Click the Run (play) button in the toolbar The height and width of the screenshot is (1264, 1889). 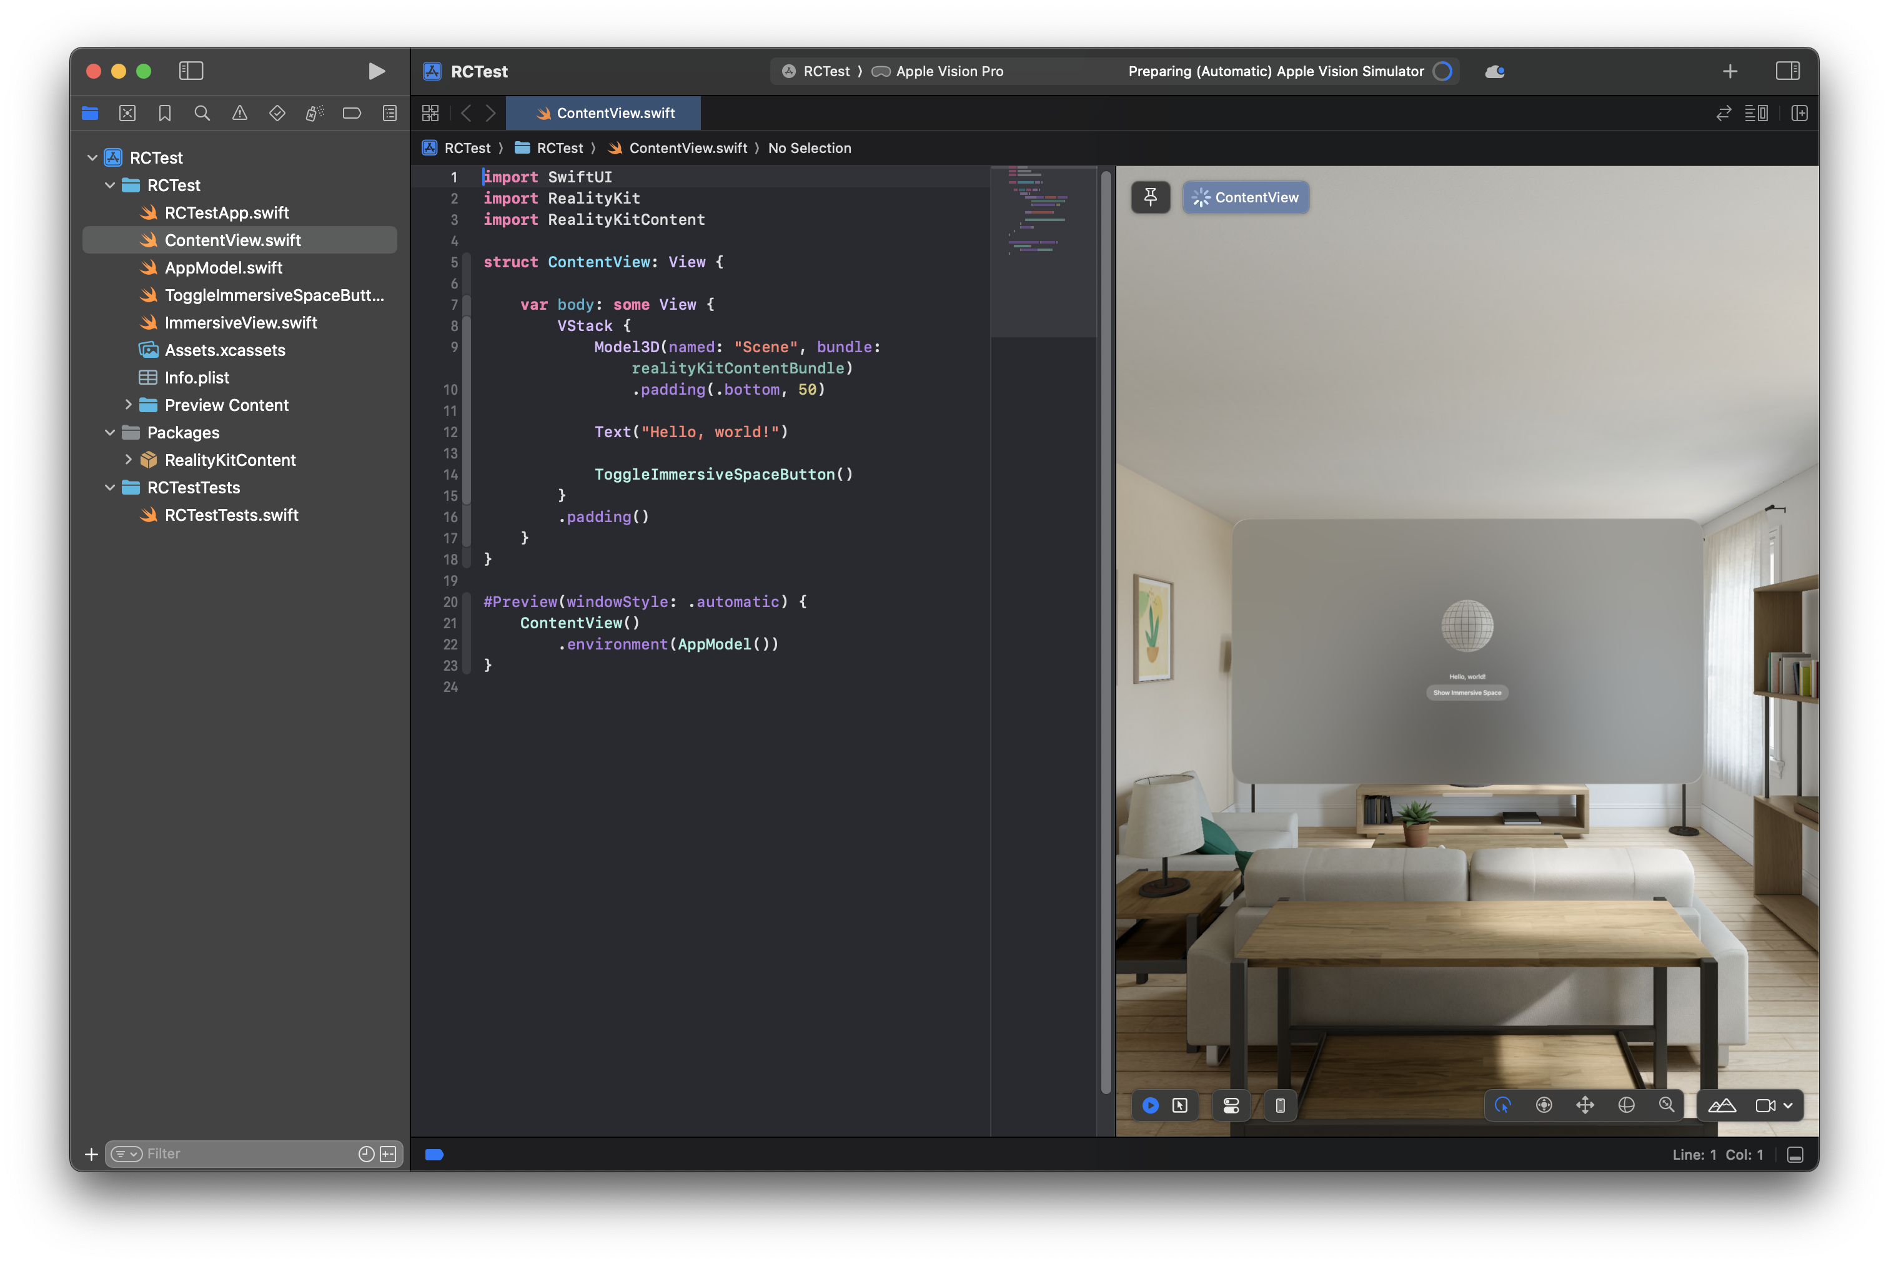click(x=375, y=71)
